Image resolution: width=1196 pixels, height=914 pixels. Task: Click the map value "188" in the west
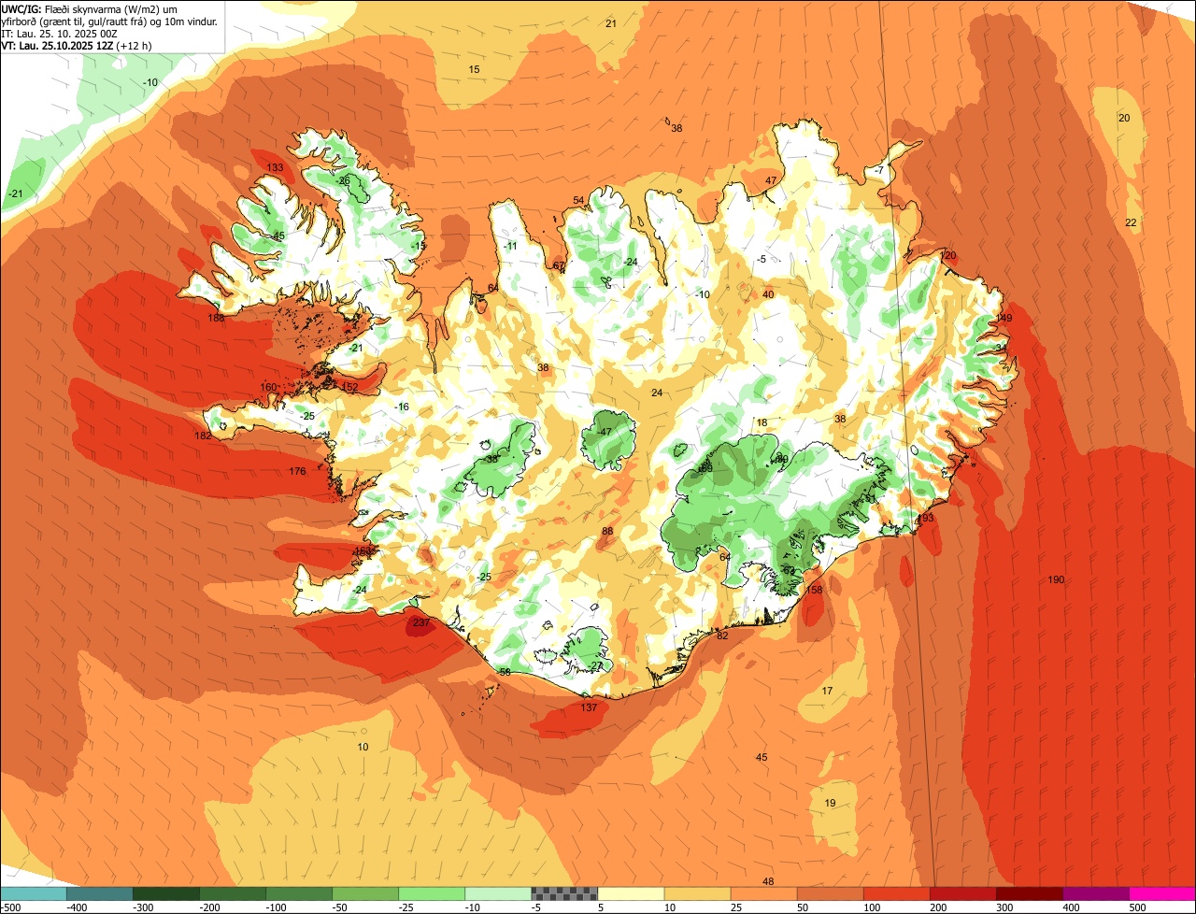(x=217, y=318)
